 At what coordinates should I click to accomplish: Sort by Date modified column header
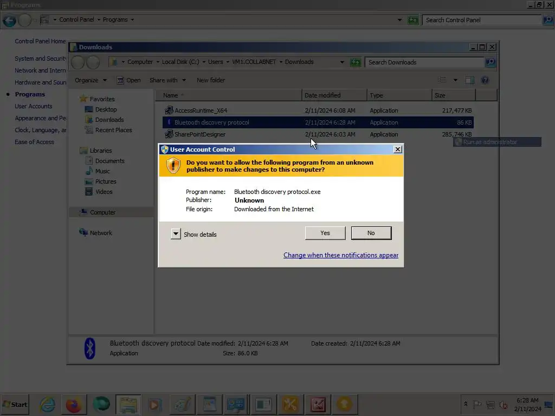[334, 95]
